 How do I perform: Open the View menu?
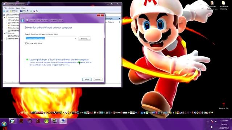pos(18,8)
